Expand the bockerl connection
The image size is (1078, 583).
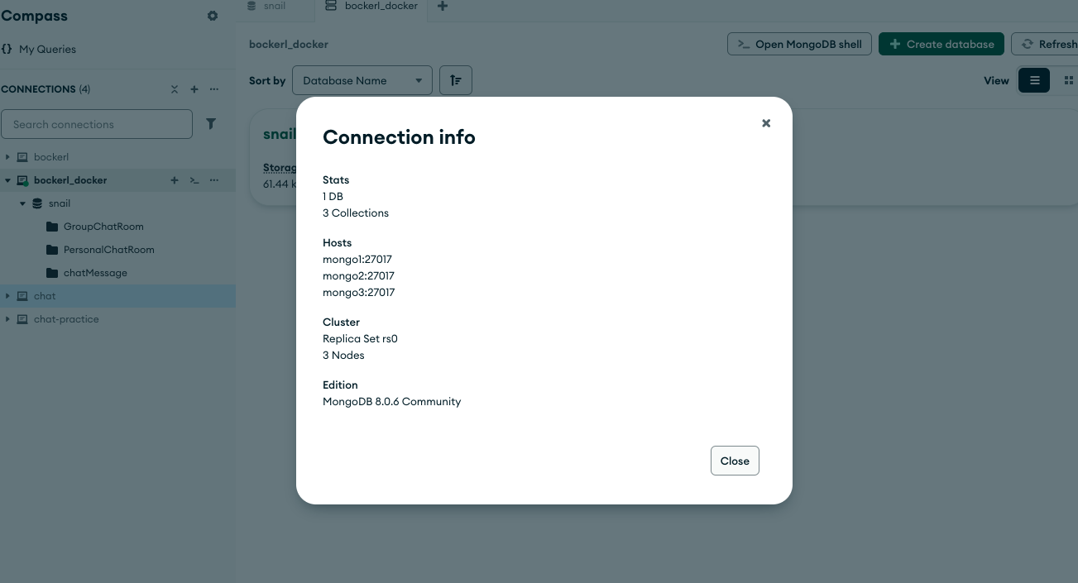pyautogui.click(x=7, y=157)
